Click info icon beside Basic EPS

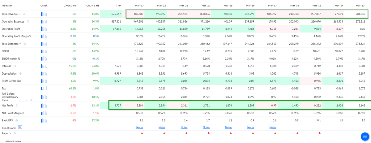[x=16, y=120]
